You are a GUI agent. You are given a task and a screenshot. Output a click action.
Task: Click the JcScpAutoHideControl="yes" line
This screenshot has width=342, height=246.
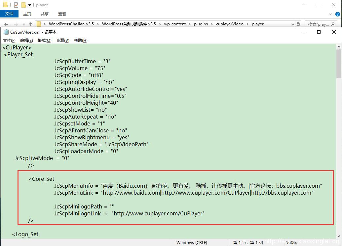click(x=91, y=89)
